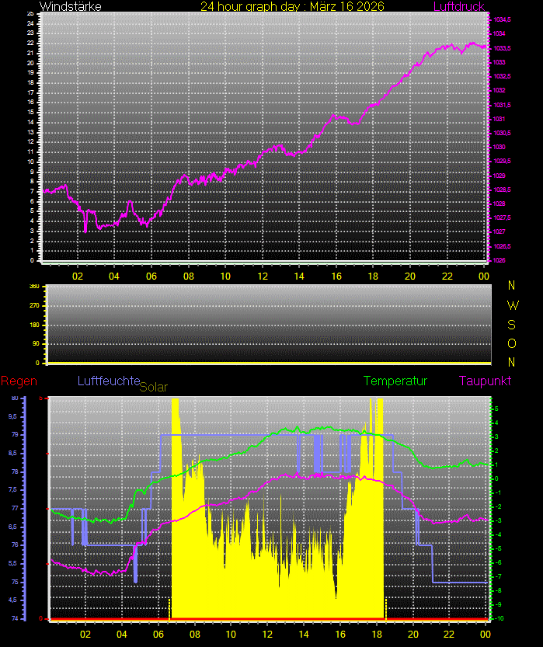Click the 06 hour mark on pressure chart

point(151,276)
